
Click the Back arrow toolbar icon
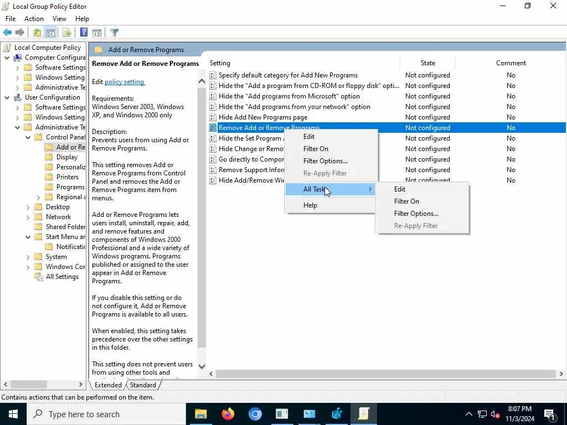tap(7, 33)
